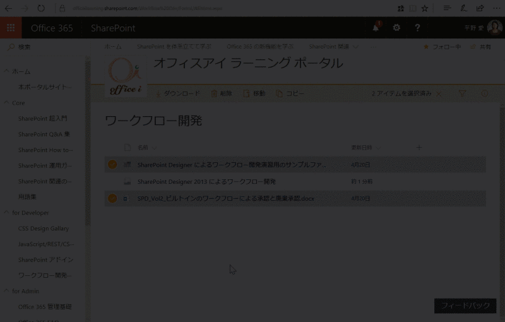Open SharePoint Designer 2013 によるワークフロー開発 item
This screenshot has height=322, width=505.
point(206,182)
